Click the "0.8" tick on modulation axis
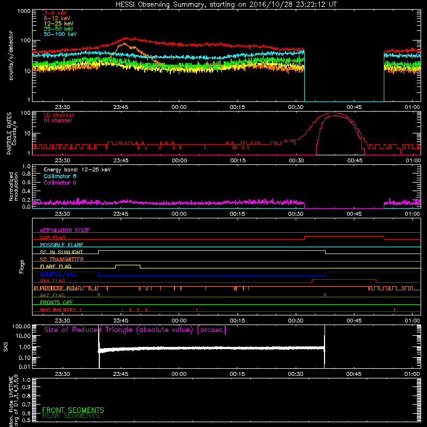Image resolution: width=427 pixels, height=427 pixels. [x=26, y=173]
